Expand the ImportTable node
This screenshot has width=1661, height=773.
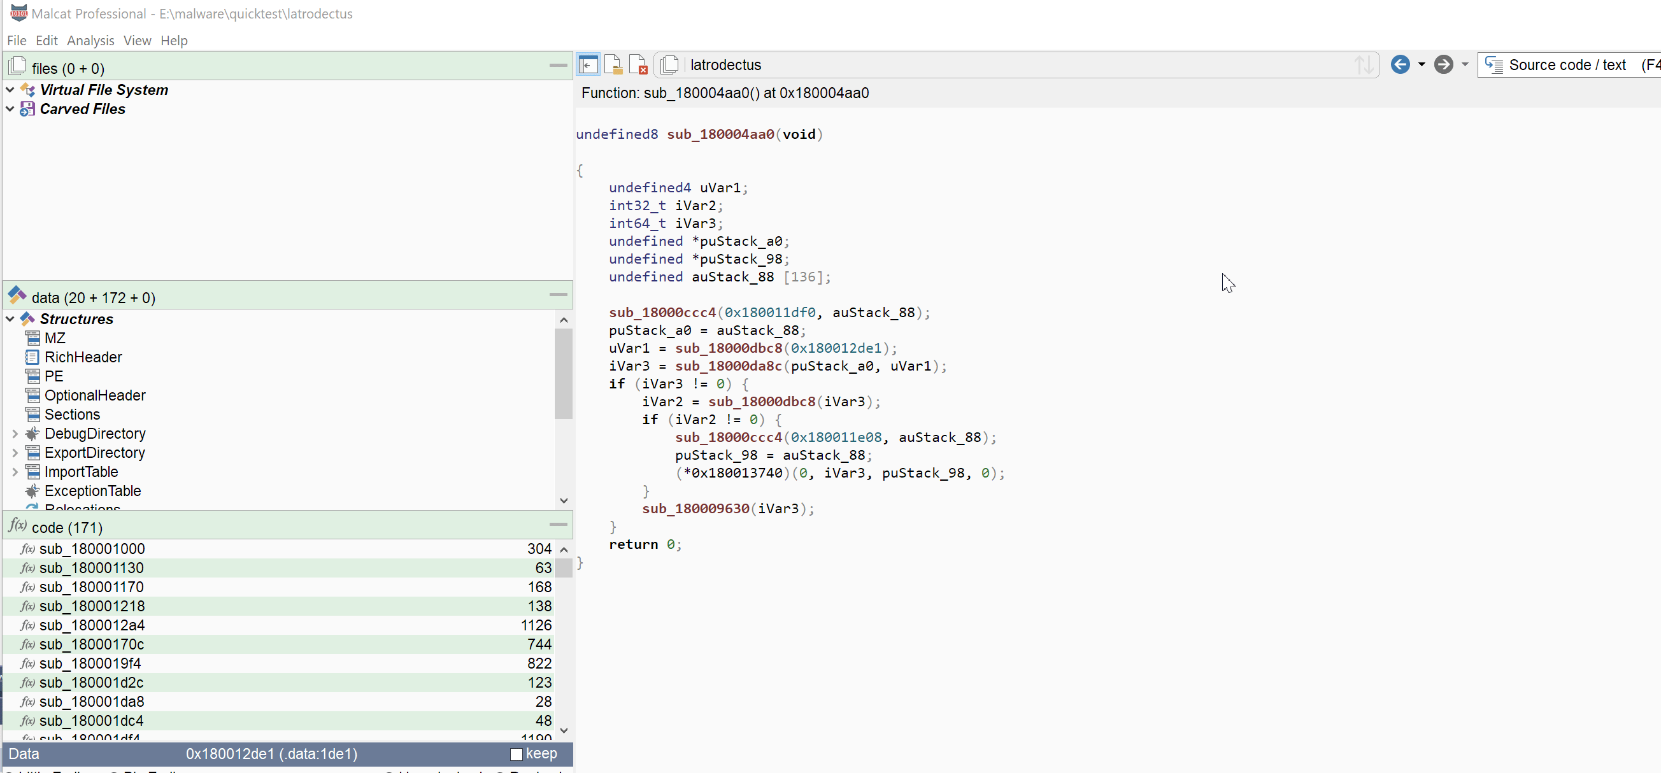(x=15, y=472)
